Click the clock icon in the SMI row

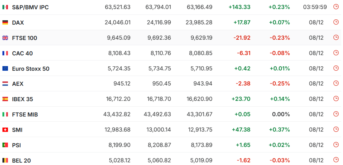[336, 129]
